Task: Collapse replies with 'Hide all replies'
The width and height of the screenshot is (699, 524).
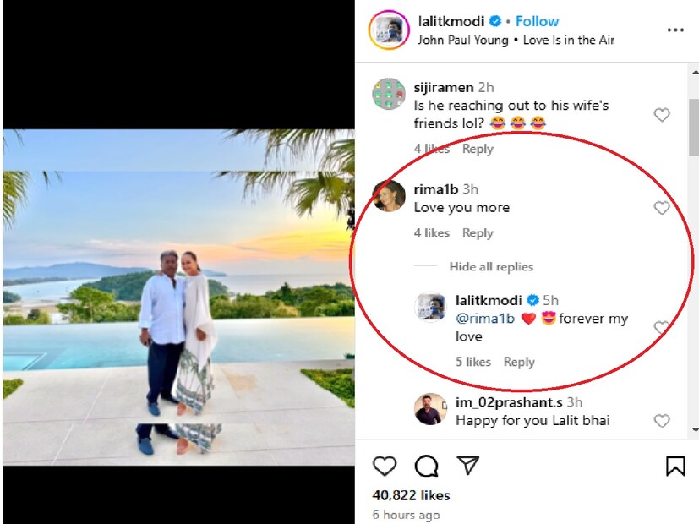Action: [491, 267]
